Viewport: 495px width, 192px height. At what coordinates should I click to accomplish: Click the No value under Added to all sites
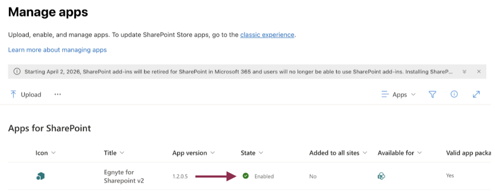point(313,176)
